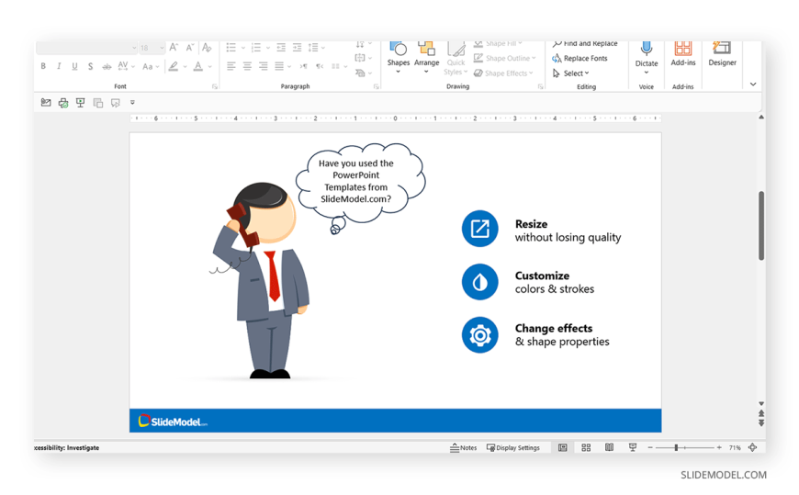Toggle Bold formatting
Screen dimensions: 799x495
(43, 66)
